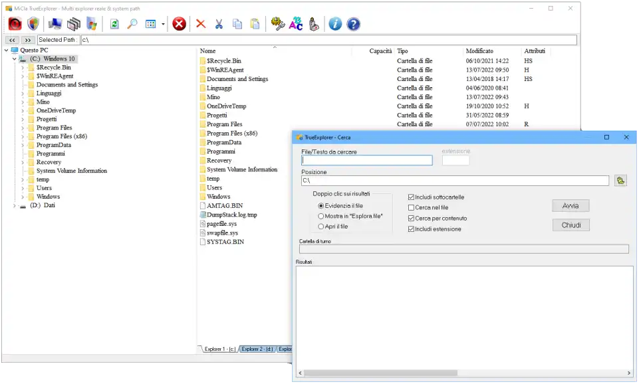This screenshot has width=639, height=384.
Task: Click the Posizione path field
Action: pos(455,181)
